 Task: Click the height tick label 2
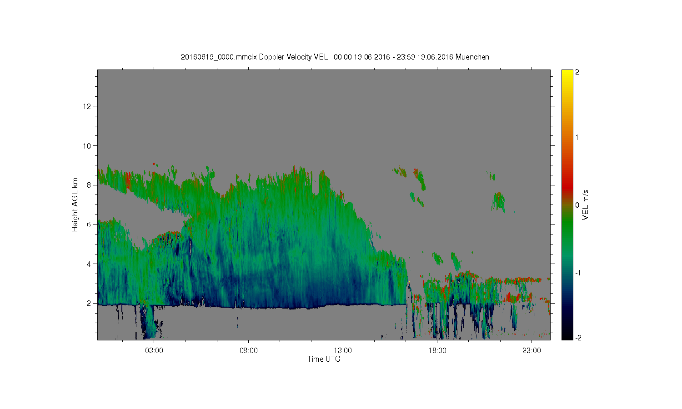point(89,303)
